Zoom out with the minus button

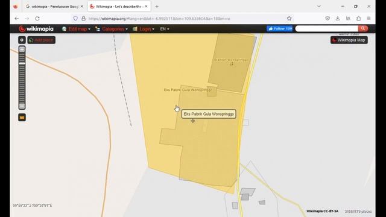click(x=22, y=106)
